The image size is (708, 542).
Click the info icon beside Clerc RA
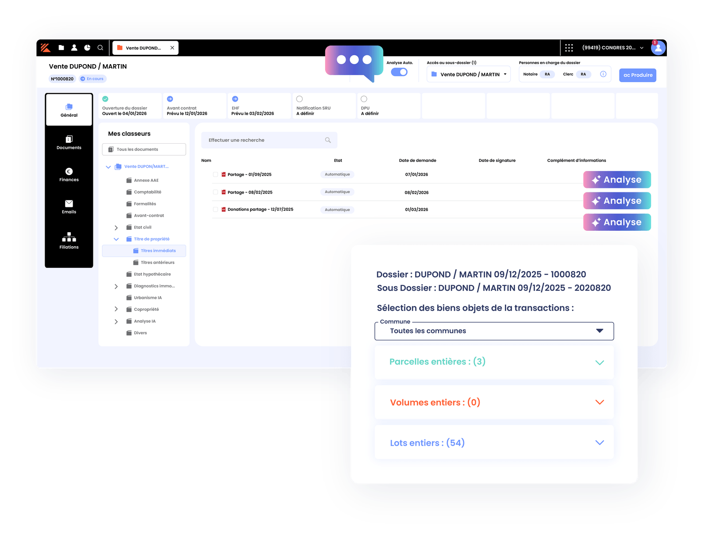pyautogui.click(x=603, y=74)
